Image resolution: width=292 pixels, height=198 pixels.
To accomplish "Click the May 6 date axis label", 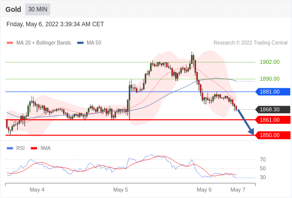I will 204,190.
